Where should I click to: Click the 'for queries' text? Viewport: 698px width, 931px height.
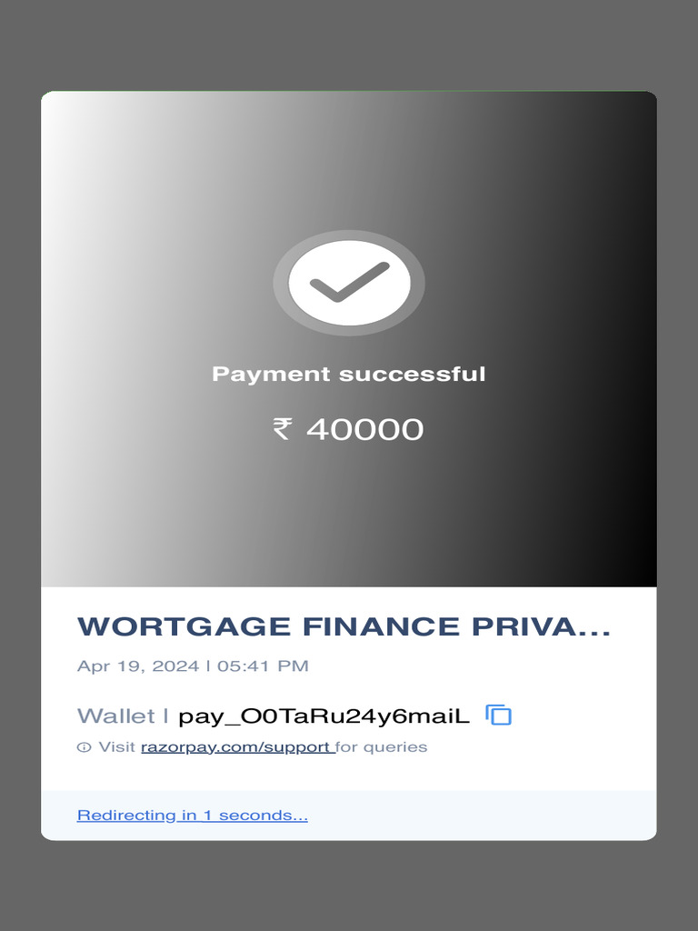381,747
